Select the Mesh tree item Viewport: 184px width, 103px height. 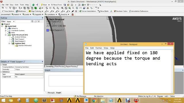pyautogui.click(x=13, y=33)
